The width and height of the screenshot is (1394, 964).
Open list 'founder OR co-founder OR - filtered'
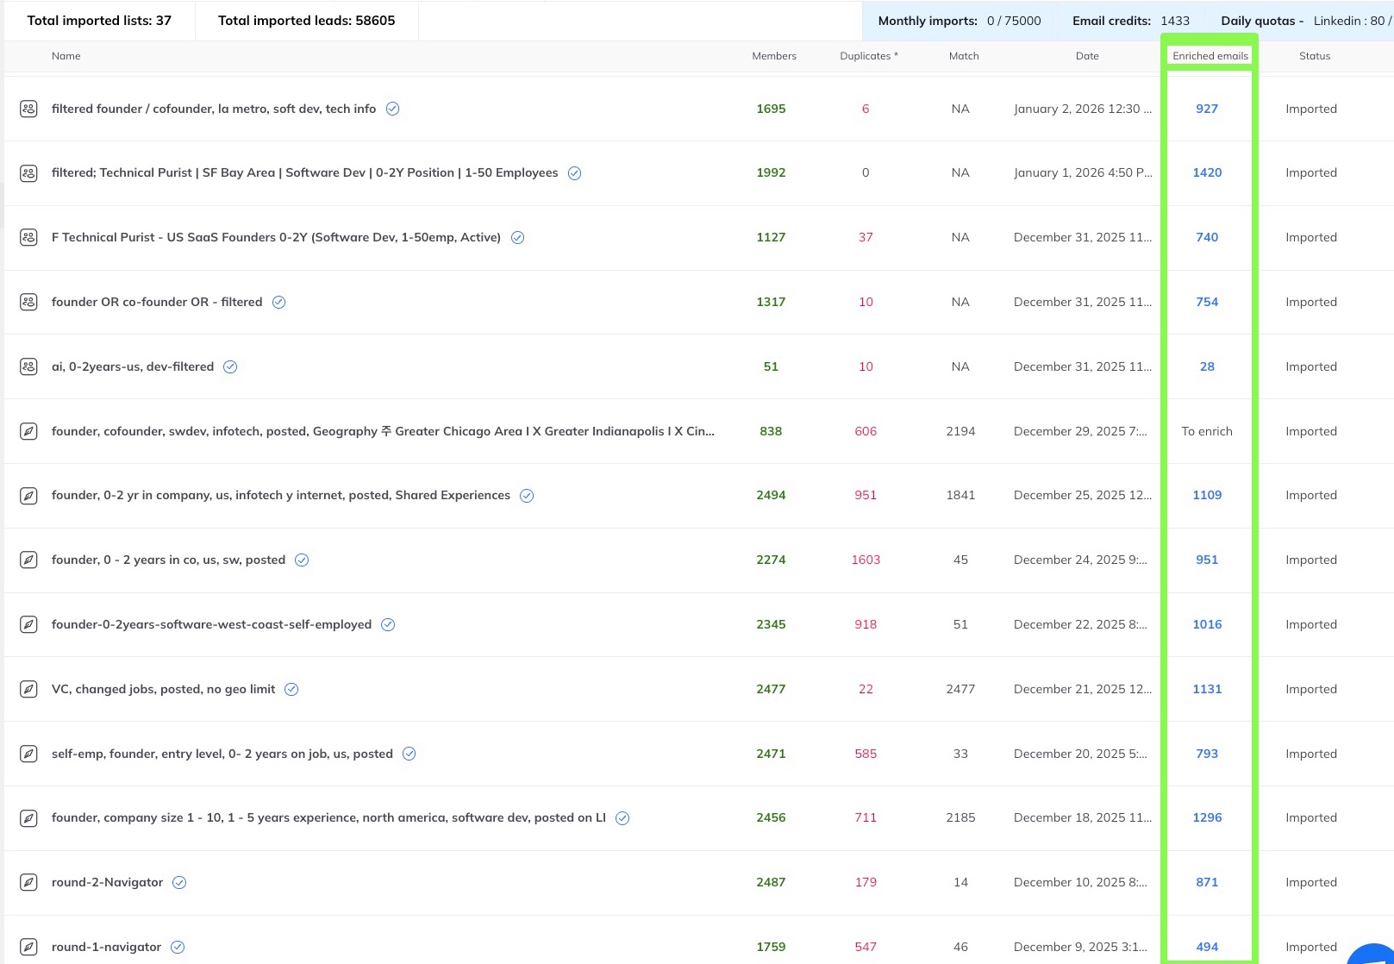click(157, 302)
